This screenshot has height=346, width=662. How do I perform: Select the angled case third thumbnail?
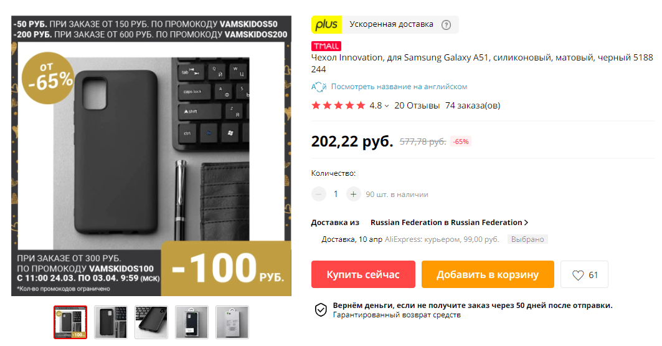point(151,322)
